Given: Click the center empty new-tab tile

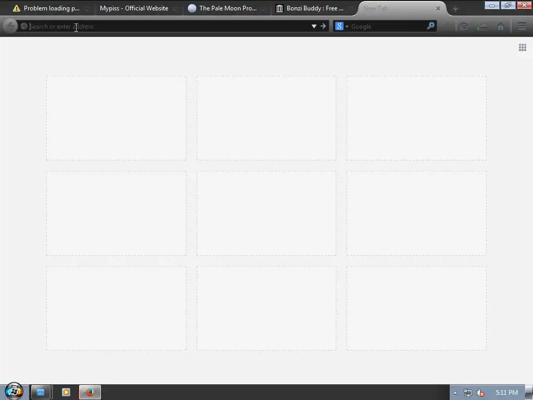Looking at the screenshot, I should pos(266,213).
